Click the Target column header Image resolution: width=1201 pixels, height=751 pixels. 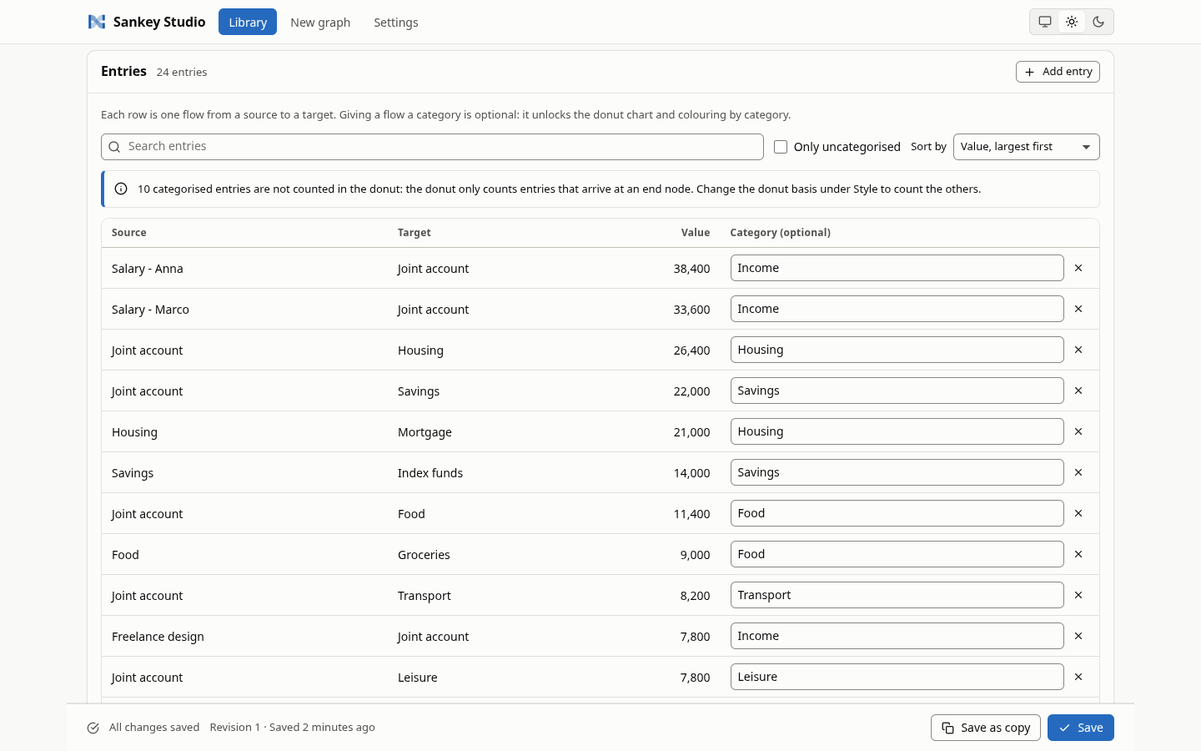415,233
